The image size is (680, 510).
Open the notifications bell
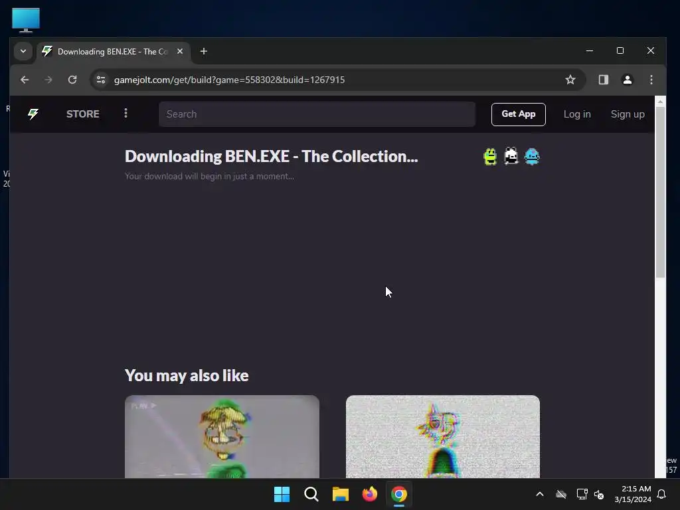tap(662, 494)
